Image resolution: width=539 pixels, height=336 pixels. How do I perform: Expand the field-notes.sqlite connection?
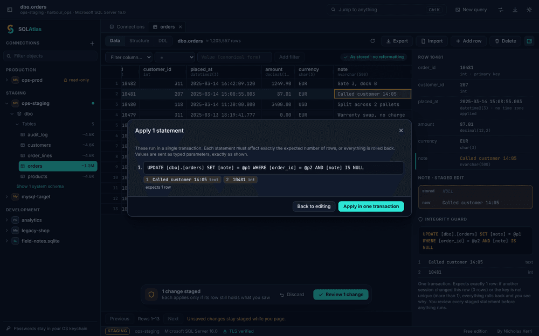coord(6,241)
